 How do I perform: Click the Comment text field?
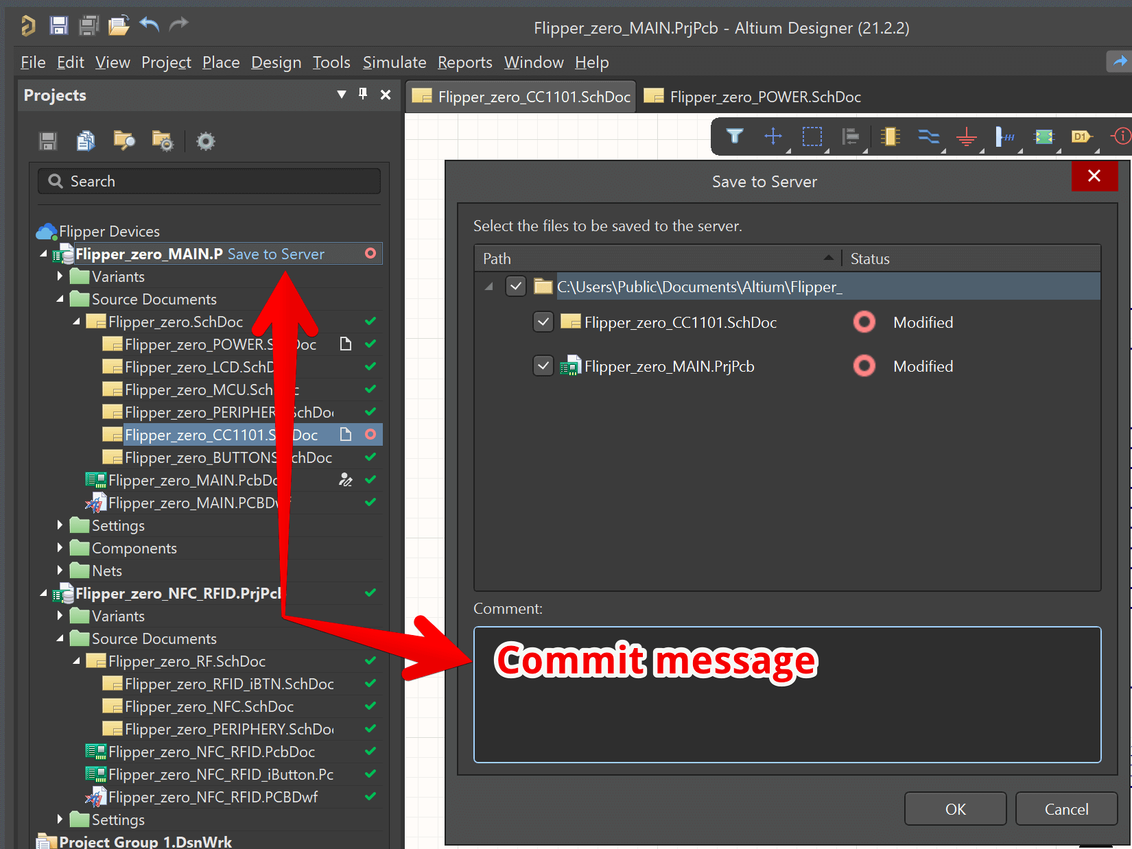pyautogui.click(x=787, y=694)
